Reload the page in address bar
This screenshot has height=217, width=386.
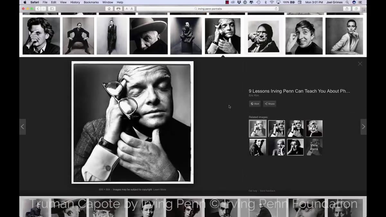[x=276, y=9]
